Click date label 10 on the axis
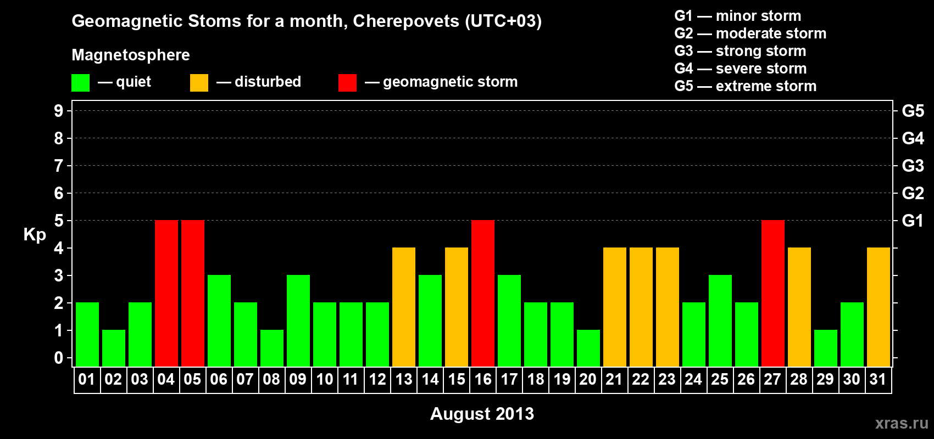 (325, 380)
